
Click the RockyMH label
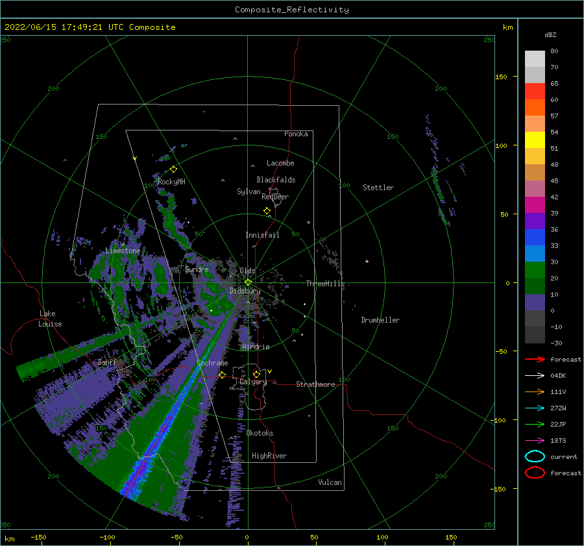171,182
